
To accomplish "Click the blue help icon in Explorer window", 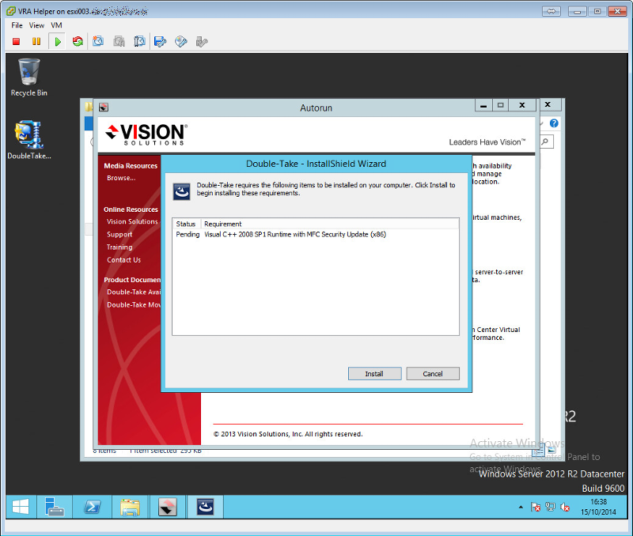I will (554, 123).
